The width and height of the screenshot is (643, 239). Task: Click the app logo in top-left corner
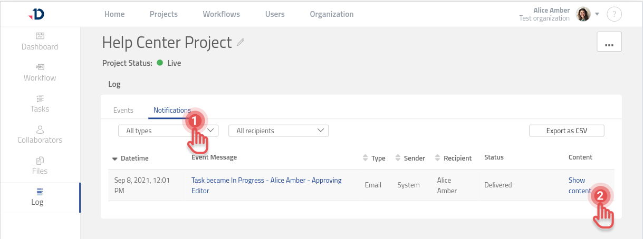click(x=36, y=14)
